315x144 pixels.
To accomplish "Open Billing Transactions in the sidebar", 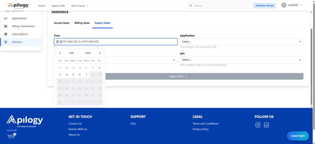I will [23, 26].
